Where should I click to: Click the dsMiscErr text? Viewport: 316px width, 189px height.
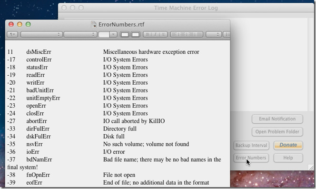point(39,52)
